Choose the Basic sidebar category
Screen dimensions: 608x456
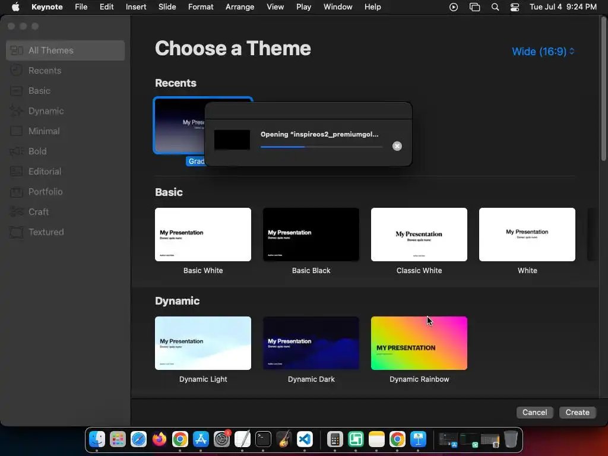(x=65, y=91)
